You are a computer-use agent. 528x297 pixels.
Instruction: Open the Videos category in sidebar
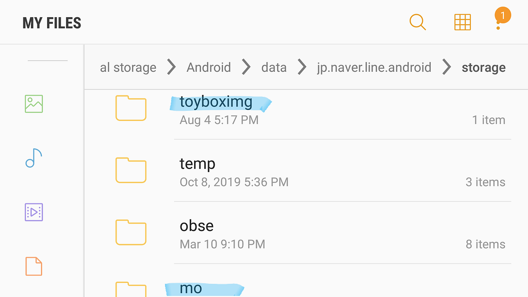(34, 212)
